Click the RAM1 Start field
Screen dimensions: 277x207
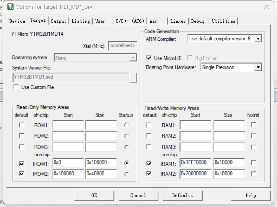(195, 125)
